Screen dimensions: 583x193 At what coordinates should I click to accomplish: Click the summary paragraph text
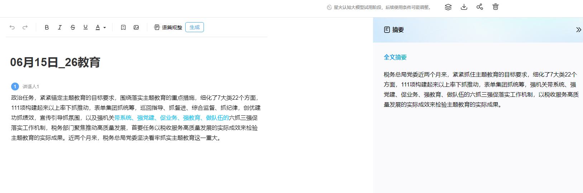pos(481,89)
